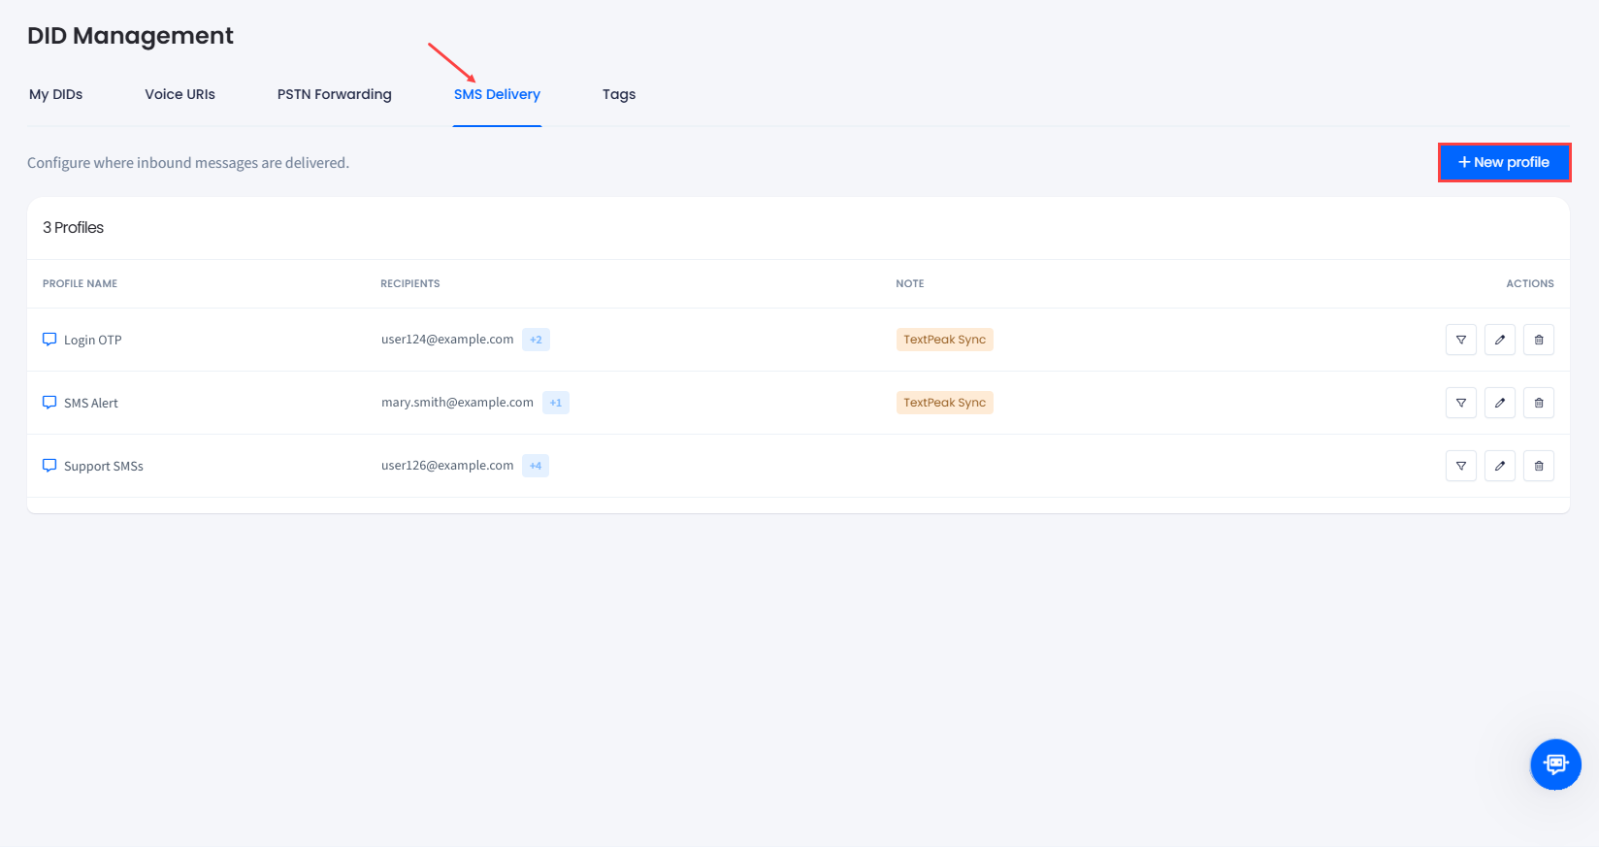Click the Support SMSs profile name
1599x847 pixels.
click(104, 467)
